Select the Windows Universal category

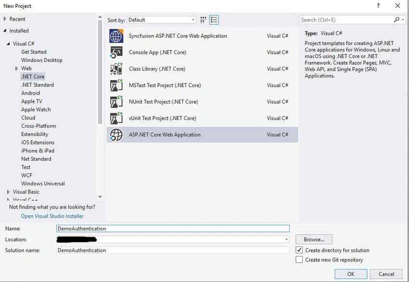point(43,184)
